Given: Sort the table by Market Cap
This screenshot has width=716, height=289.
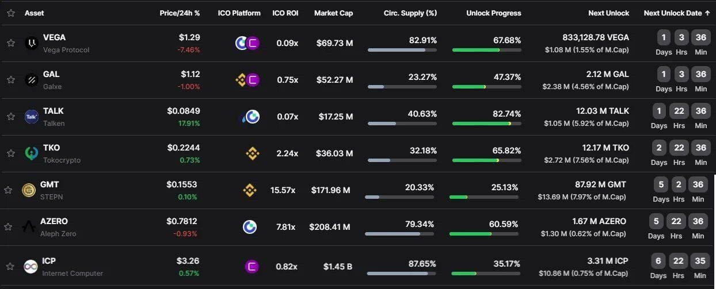Looking at the screenshot, I should point(333,13).
